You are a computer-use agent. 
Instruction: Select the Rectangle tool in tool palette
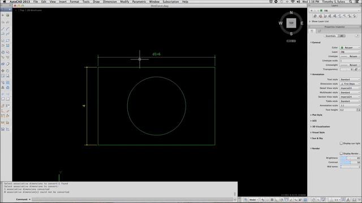(7, 40)
